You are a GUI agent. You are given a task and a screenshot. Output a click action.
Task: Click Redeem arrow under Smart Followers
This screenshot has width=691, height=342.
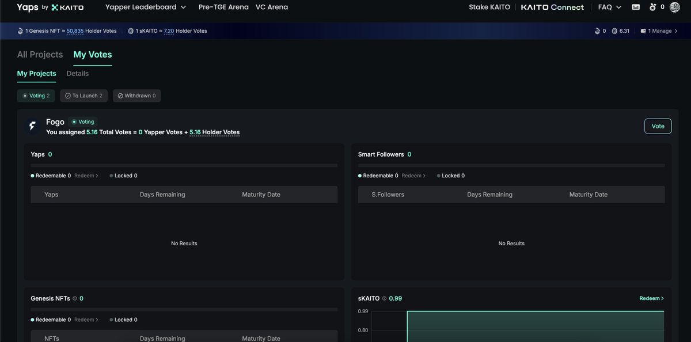[413, 176]
